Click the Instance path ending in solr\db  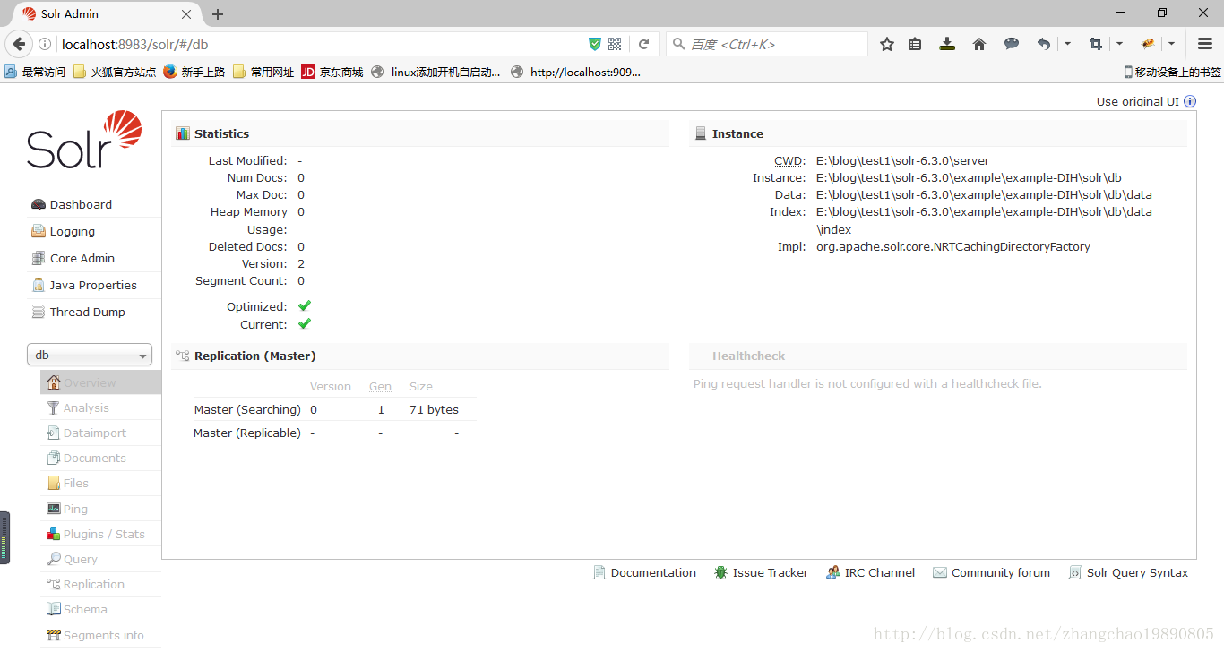(969, 177)
